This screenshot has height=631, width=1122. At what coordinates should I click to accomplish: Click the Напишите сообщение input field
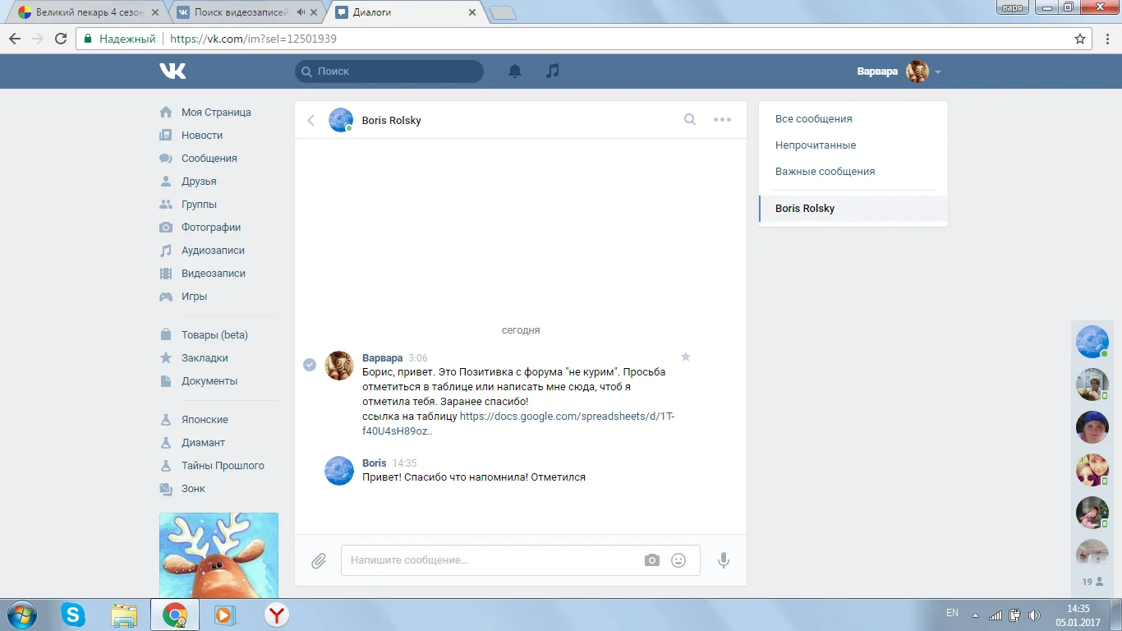tap(493, 560)
